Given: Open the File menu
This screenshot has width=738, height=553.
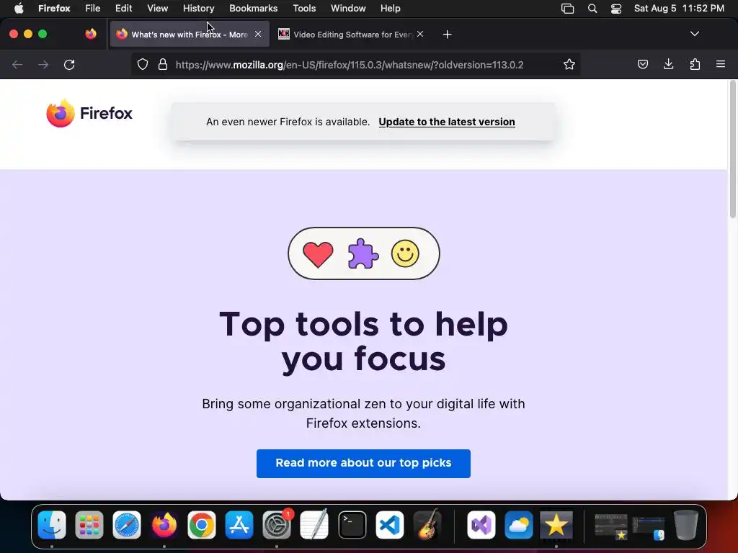Looking at the screenshot, I should pyautogui.click(x=93, y=9).
